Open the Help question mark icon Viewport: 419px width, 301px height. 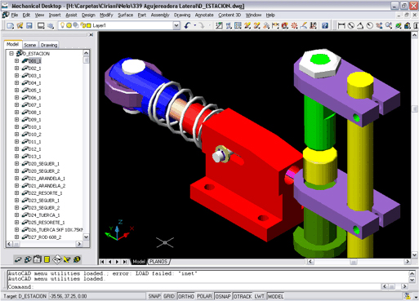[x=325, y=25]
